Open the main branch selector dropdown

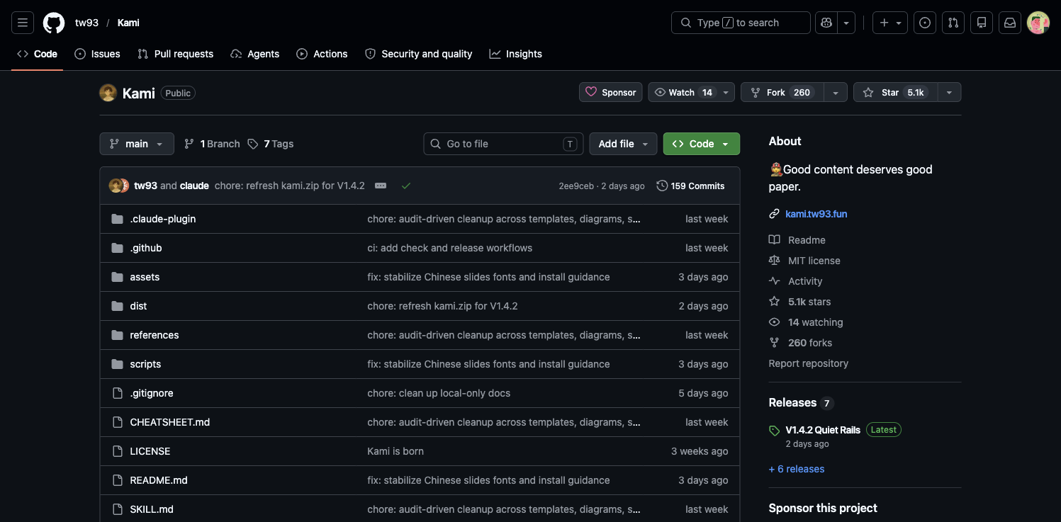(x=137, y=144)
